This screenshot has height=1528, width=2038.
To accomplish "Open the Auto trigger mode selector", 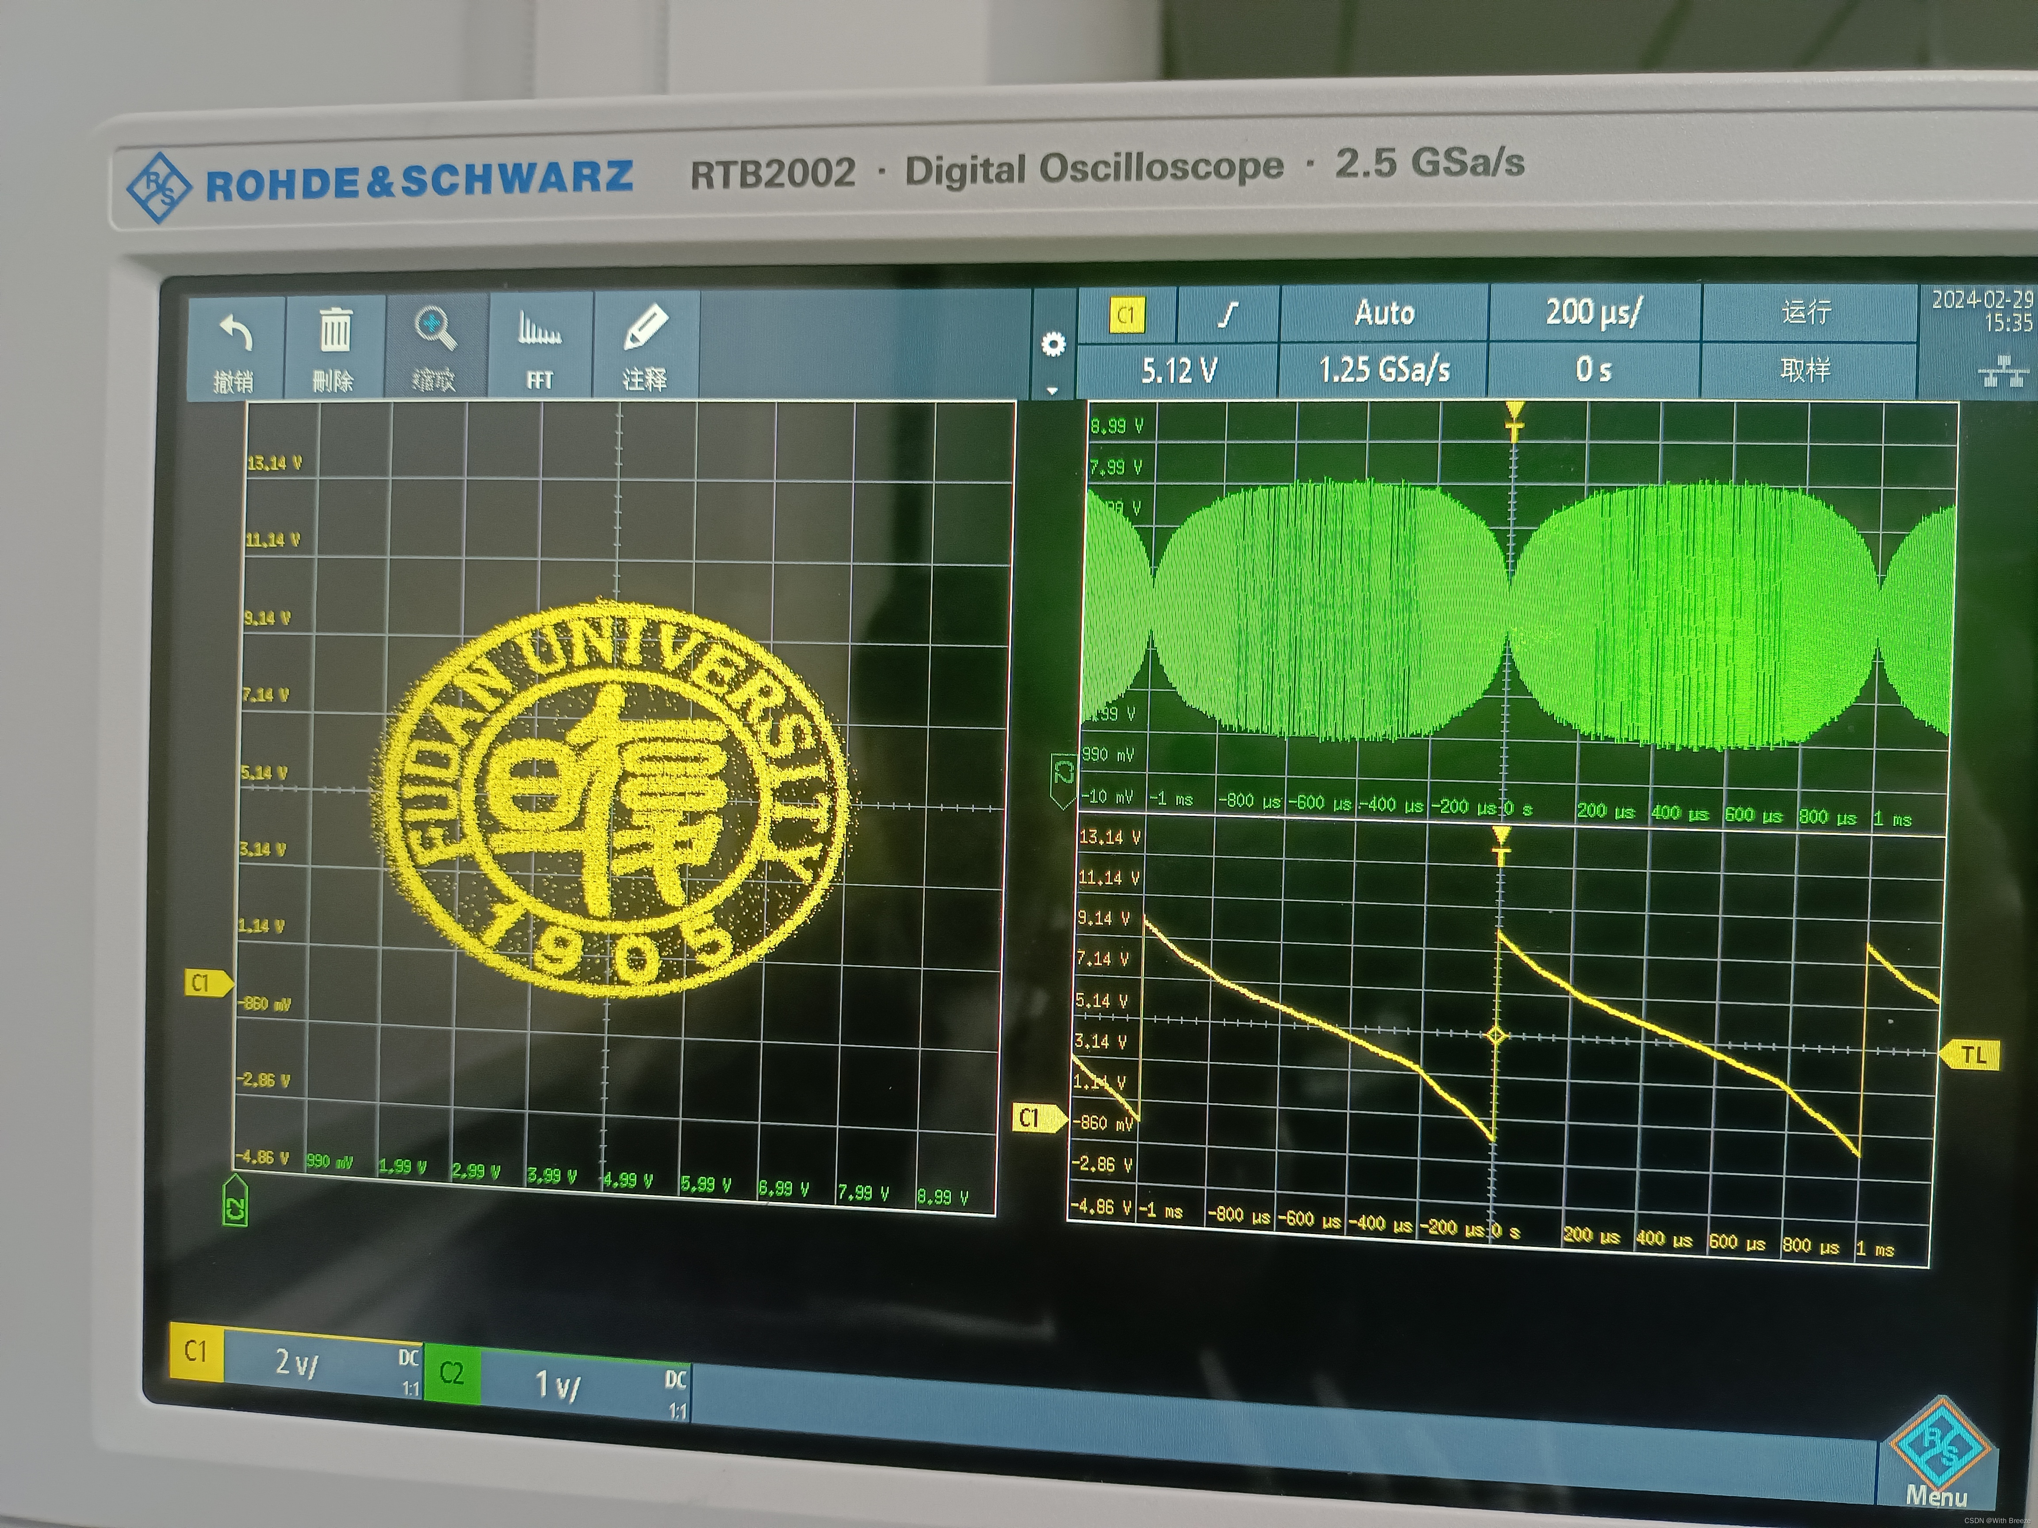I will (x=1384, y=314).
